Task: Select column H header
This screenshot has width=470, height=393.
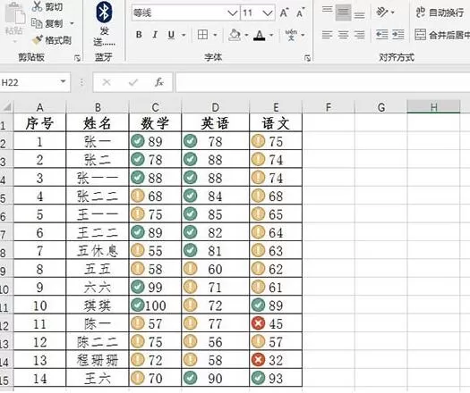Action: pyautogui.click(x=433, y=107)
